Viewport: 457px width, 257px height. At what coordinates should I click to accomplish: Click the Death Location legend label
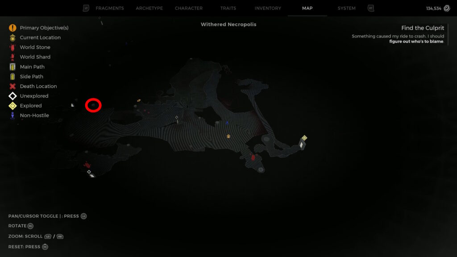click(x=38, y=86)
